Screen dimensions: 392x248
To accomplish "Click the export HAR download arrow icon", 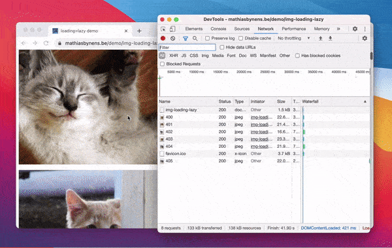I will (x=330, y=39).
